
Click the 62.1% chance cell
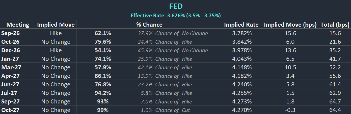point(103,33)
